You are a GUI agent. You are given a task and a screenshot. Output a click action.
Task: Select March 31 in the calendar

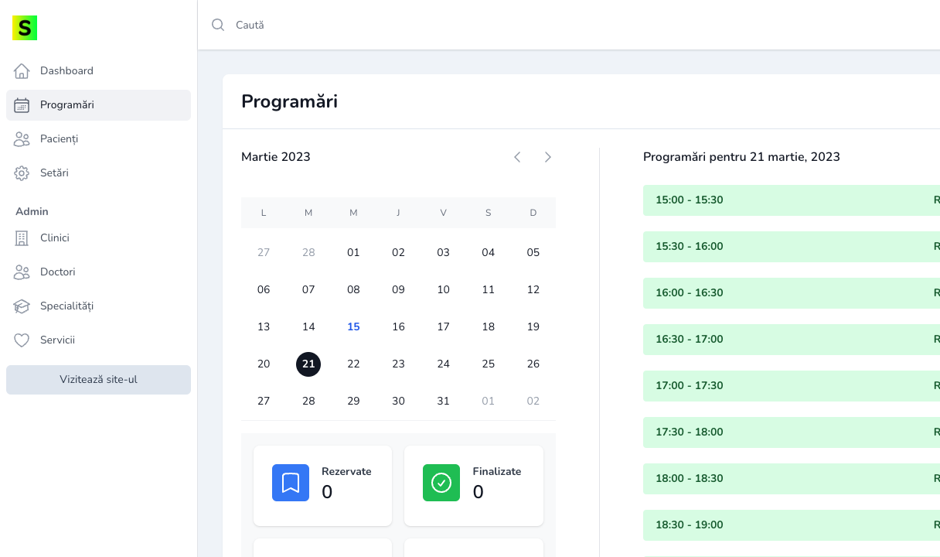point(443,402)
